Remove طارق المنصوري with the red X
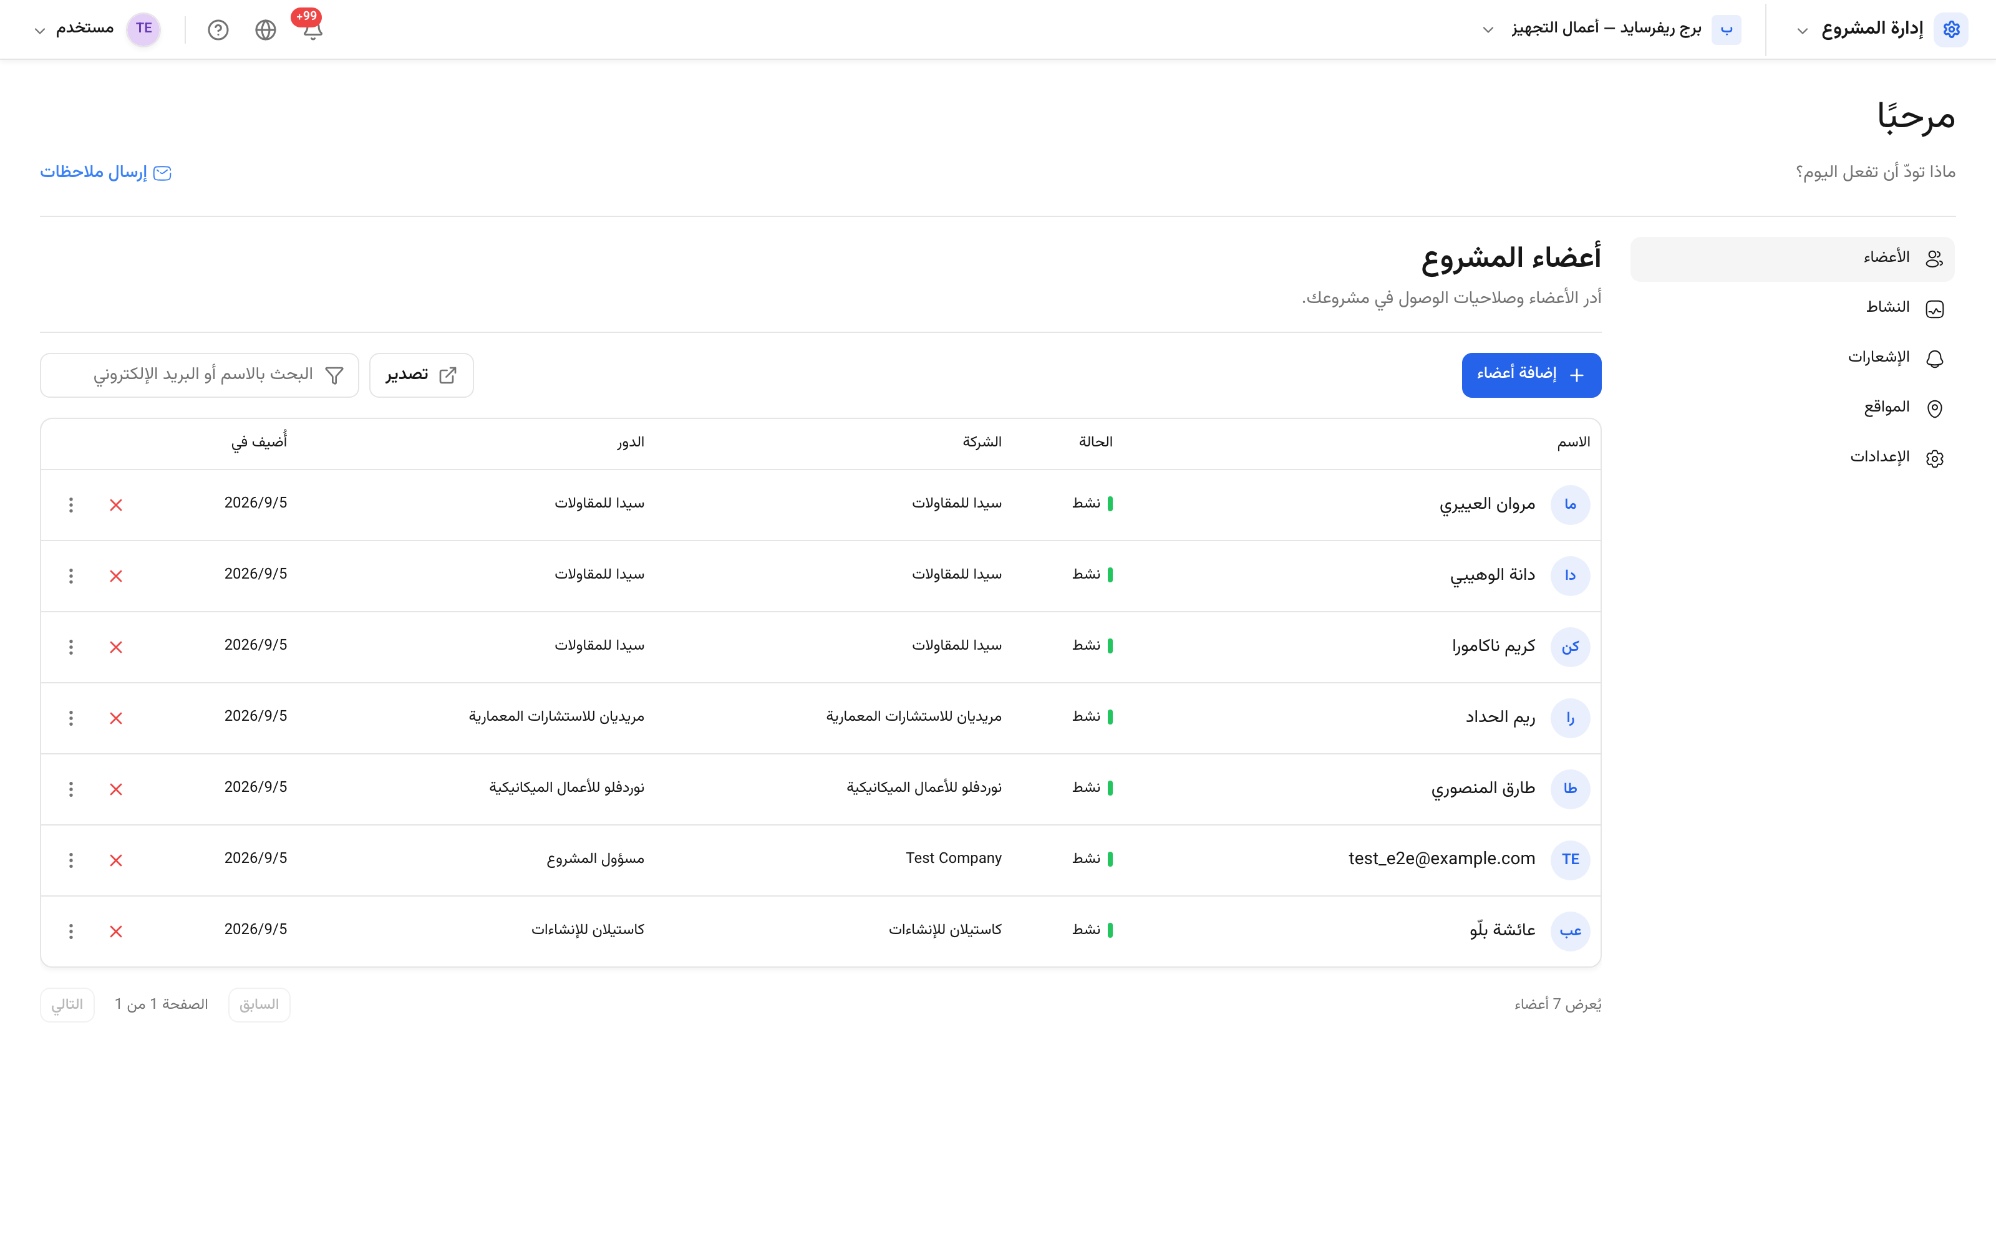The width and height of the screenshot is (1996, 1247). click(115, 789)
